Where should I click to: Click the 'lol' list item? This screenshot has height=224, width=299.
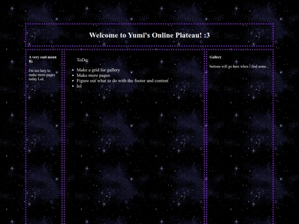point(79,86)
